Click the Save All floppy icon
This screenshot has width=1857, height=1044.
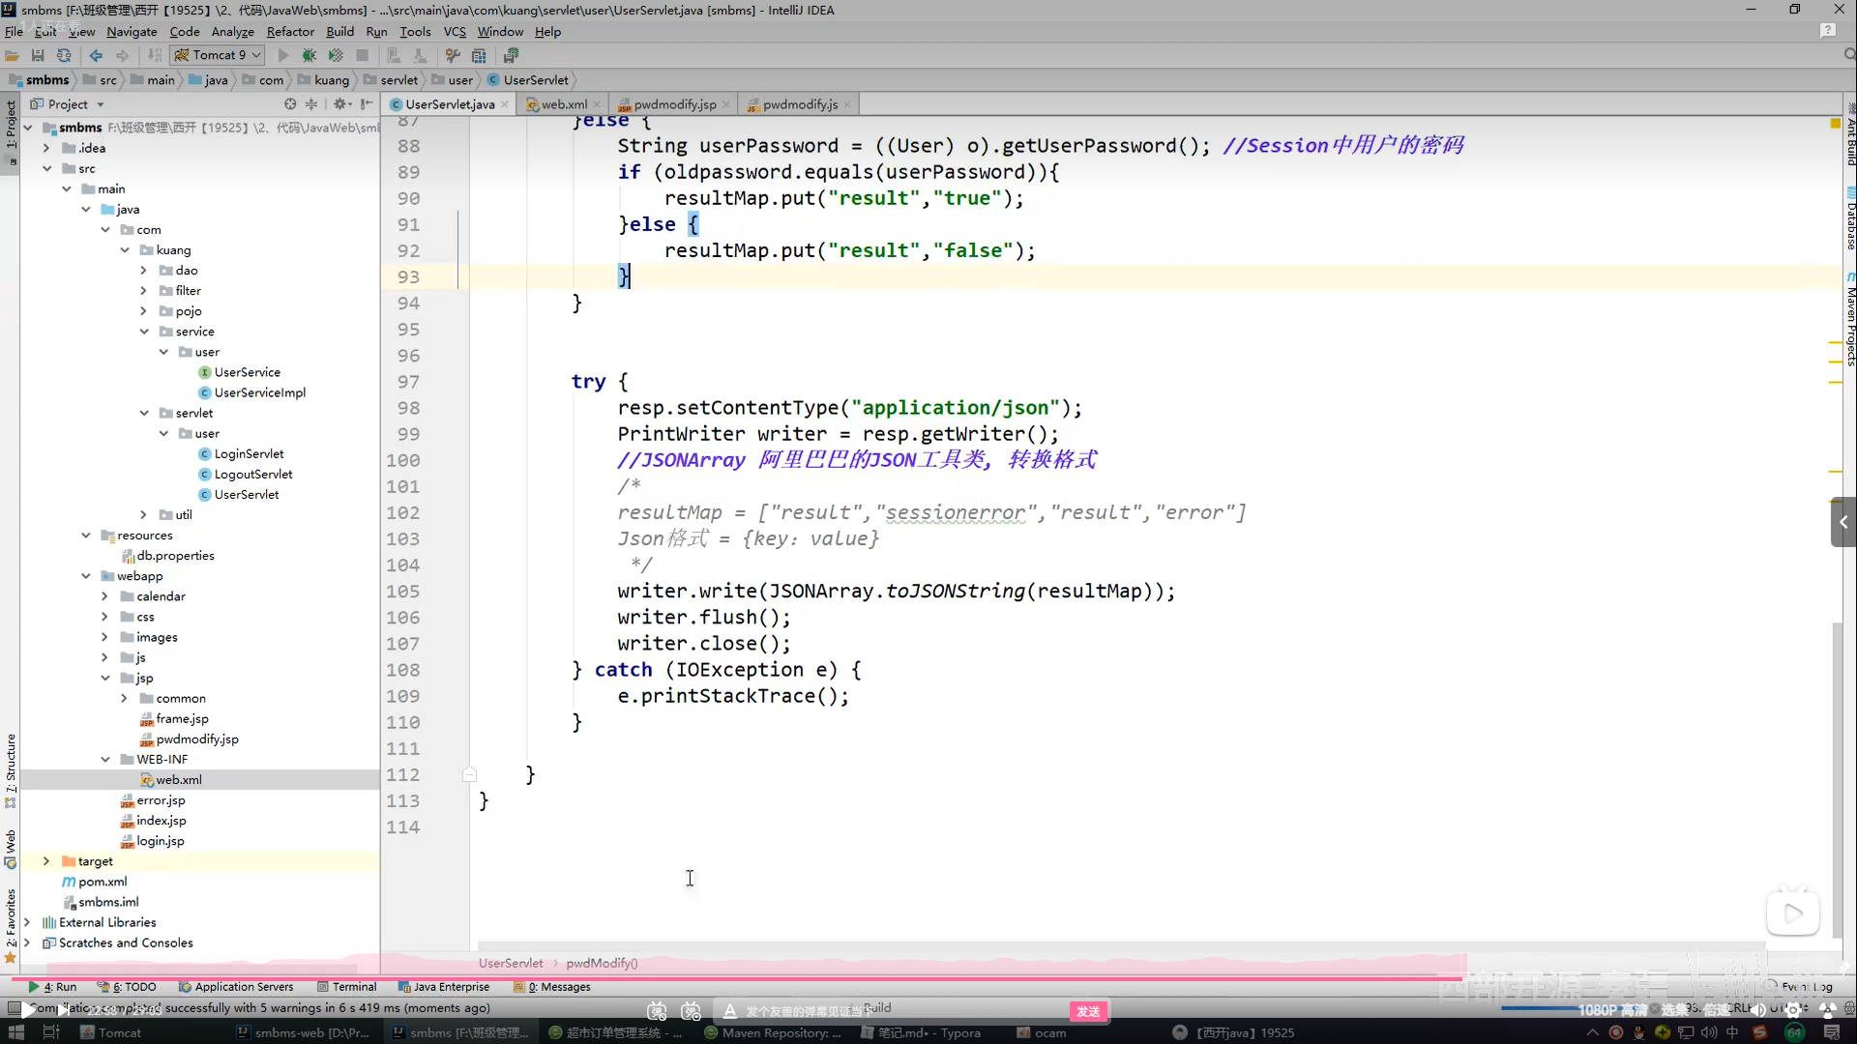[38, 55]
